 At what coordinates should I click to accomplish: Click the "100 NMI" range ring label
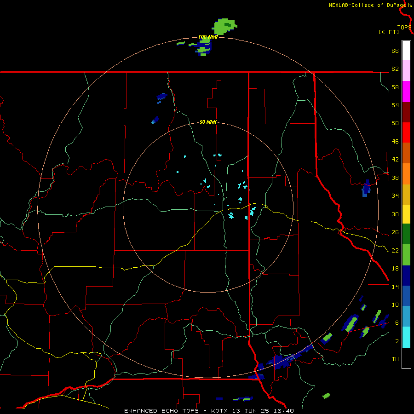tap(208, 37)
